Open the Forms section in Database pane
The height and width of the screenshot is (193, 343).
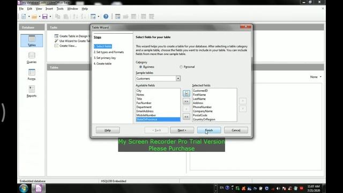coord(32,75)
